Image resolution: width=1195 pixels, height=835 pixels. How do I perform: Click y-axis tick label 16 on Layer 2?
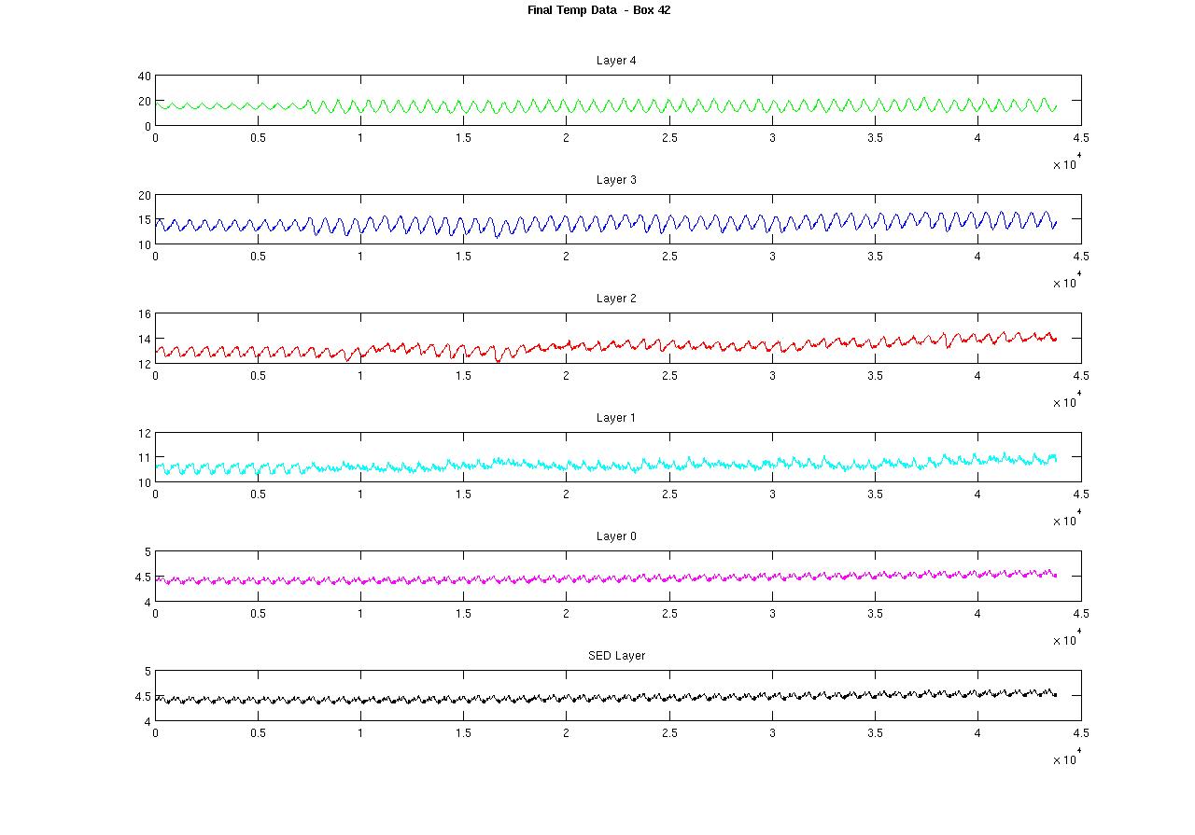(144, 314)
